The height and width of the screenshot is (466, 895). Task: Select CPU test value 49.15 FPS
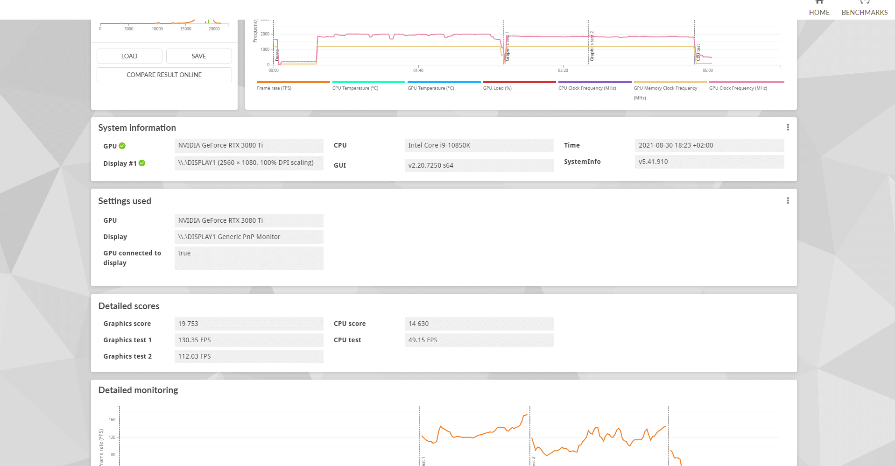point(479,340)
